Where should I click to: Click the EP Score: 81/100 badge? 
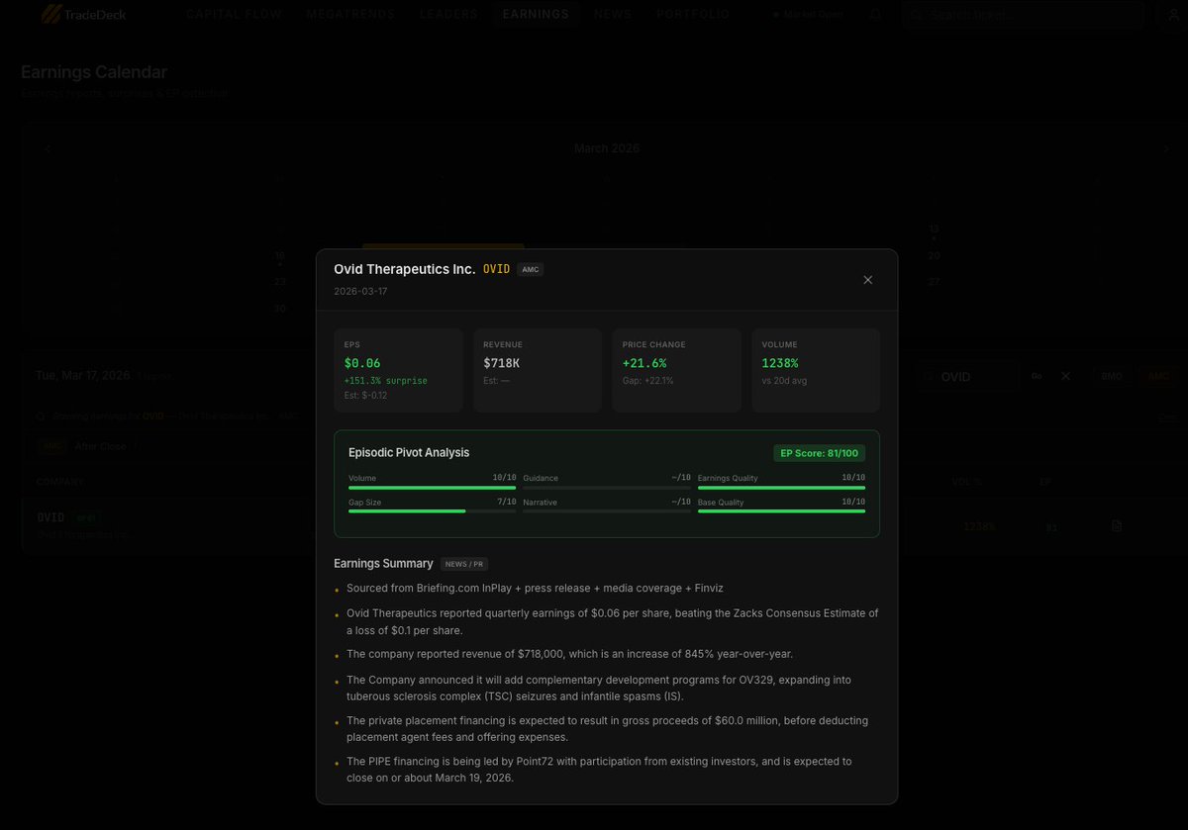click(x=820, y=453)
